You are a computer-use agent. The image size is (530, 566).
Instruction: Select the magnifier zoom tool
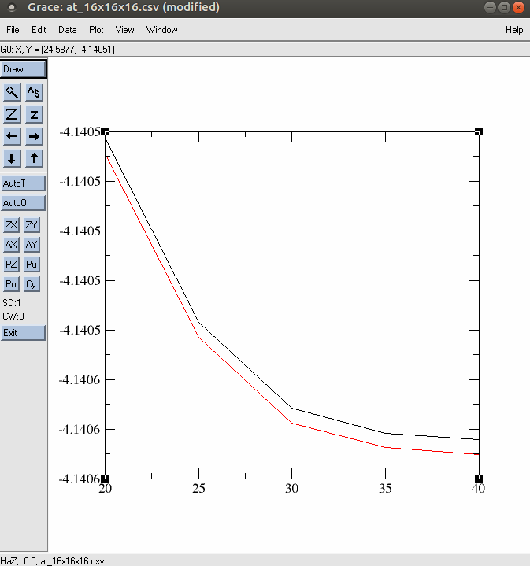[x=12, y=92]
